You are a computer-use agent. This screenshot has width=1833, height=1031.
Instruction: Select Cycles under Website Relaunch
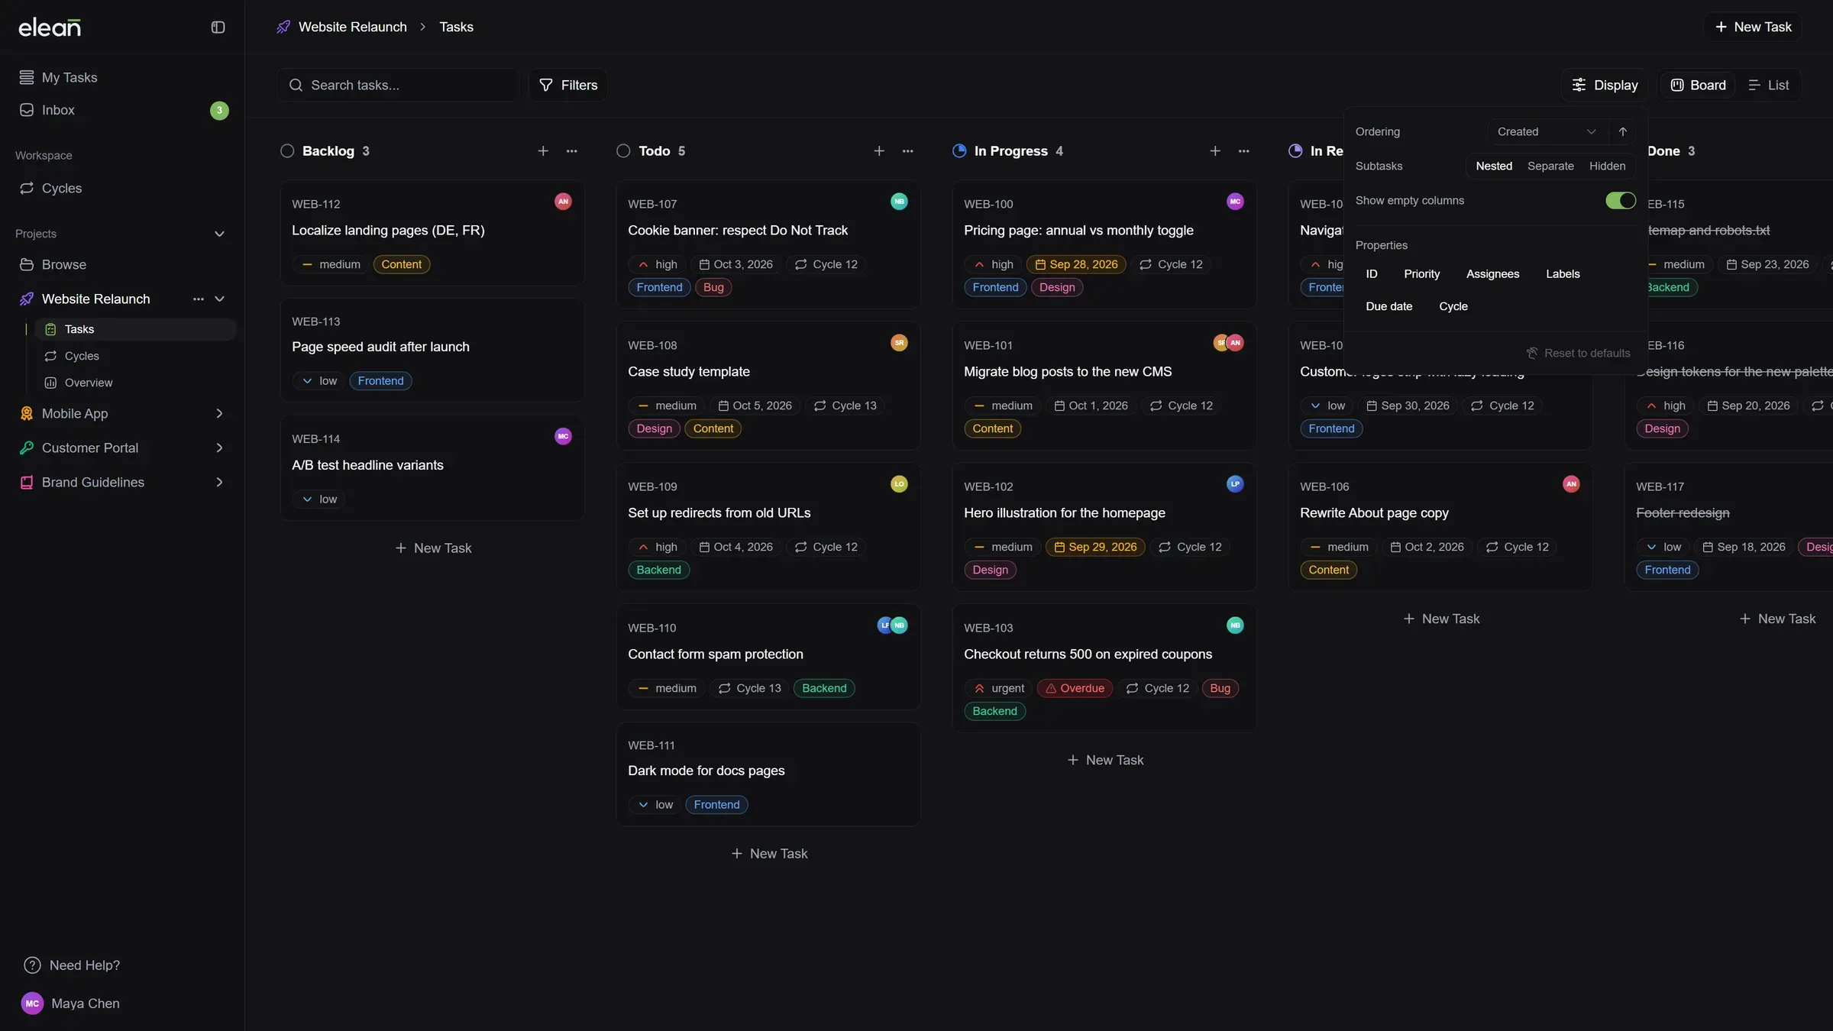click(135, 356)
